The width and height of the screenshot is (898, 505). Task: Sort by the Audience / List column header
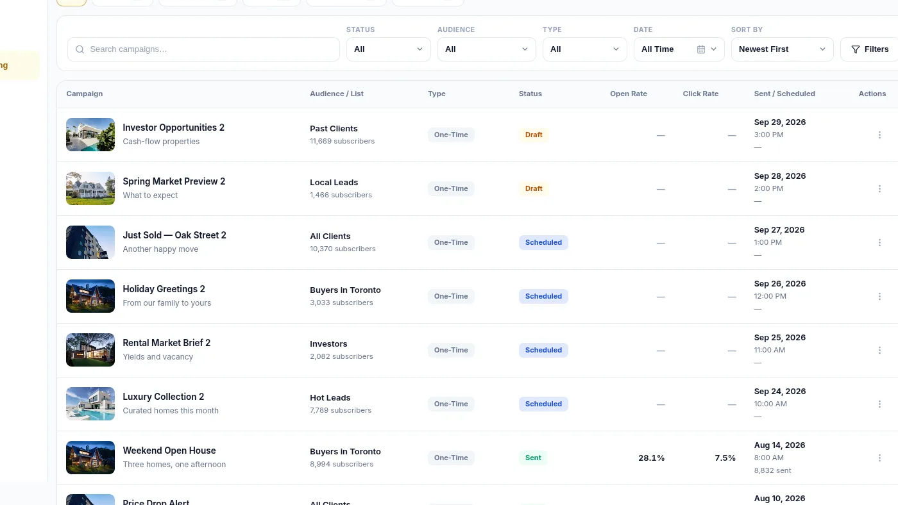[337, 94]
